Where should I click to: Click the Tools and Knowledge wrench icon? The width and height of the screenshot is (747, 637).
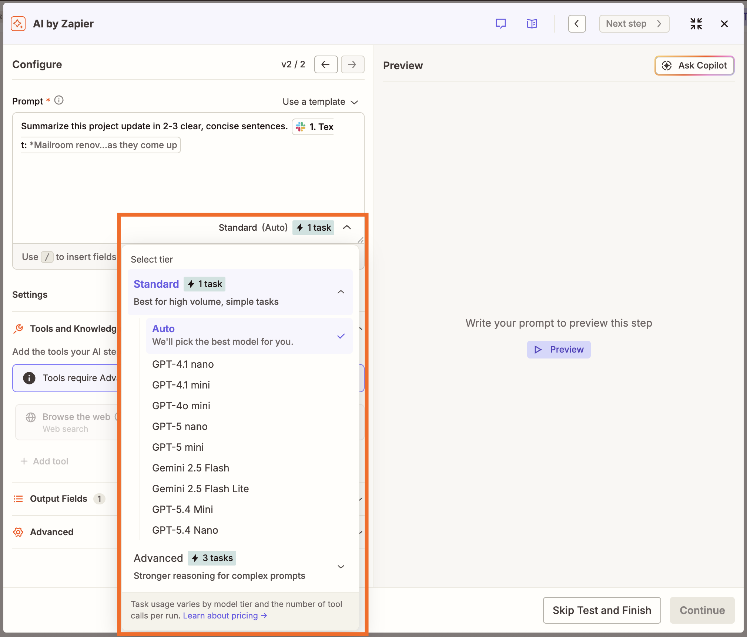coord(18,328)
